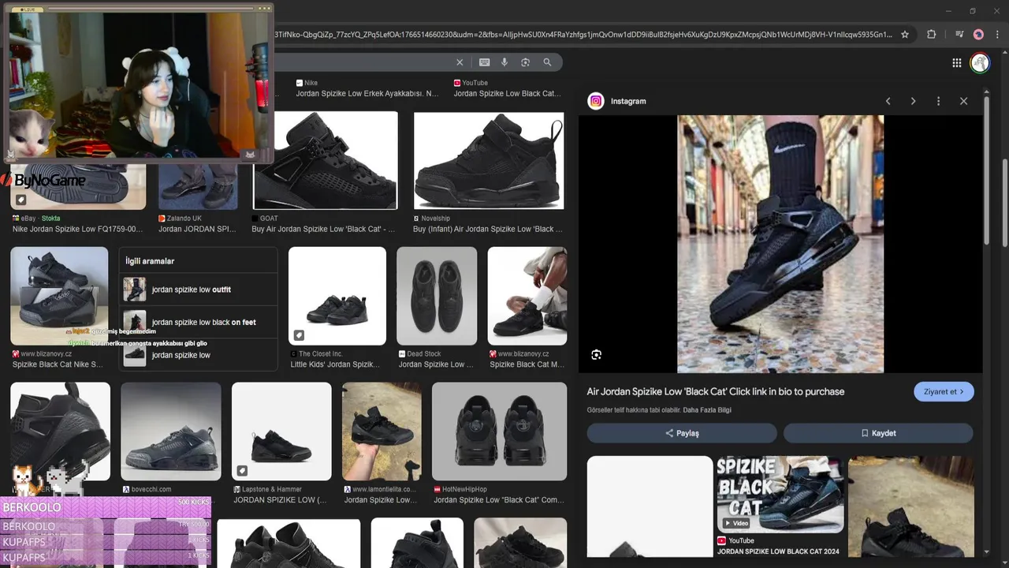1009x568 pixels.
Task: Start voice search with microphone icon
Action: (x=504, y=62)
